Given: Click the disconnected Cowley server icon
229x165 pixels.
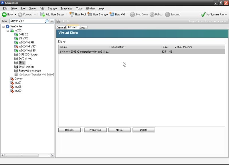Looking at the screenshot, I should 12,79.
